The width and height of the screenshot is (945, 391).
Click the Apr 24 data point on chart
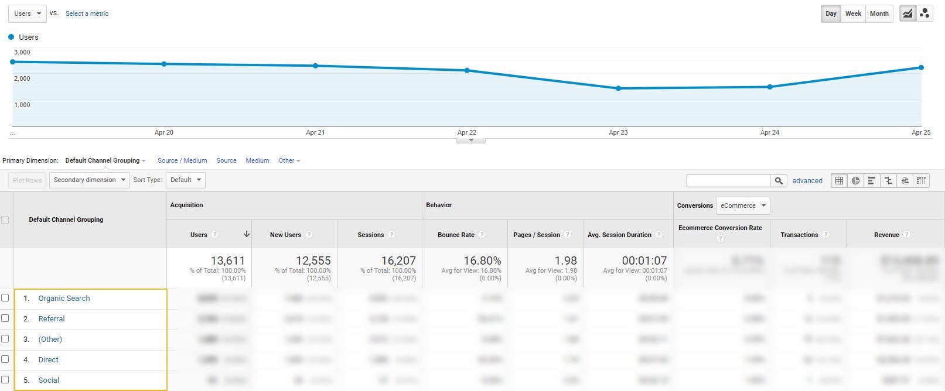click(770, 87)
